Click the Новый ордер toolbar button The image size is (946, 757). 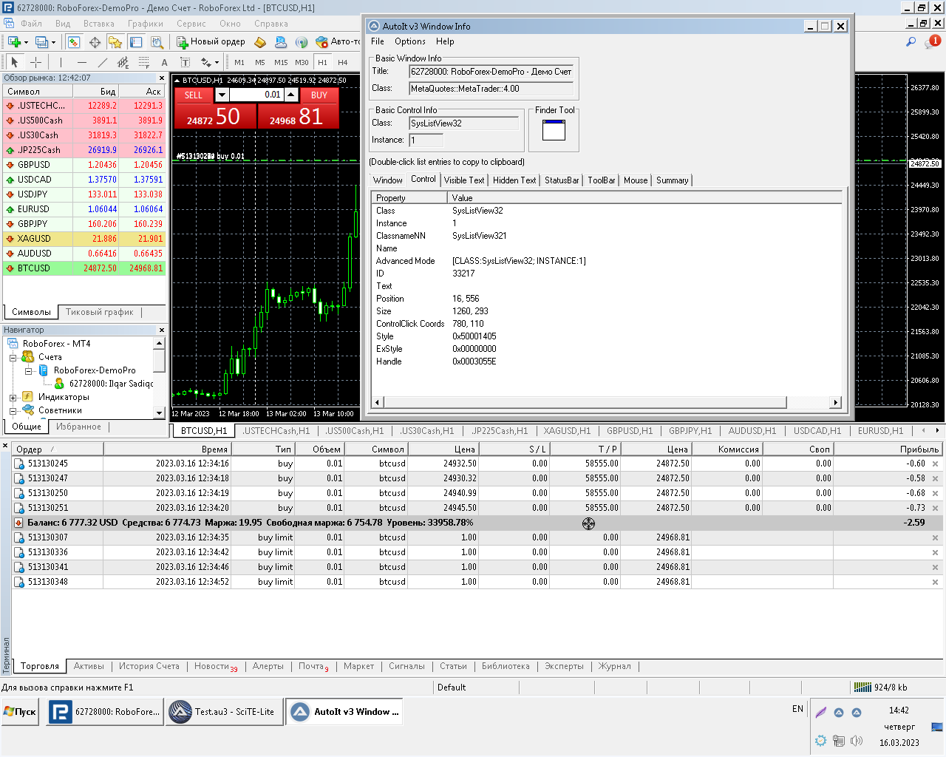pos(211,42)
